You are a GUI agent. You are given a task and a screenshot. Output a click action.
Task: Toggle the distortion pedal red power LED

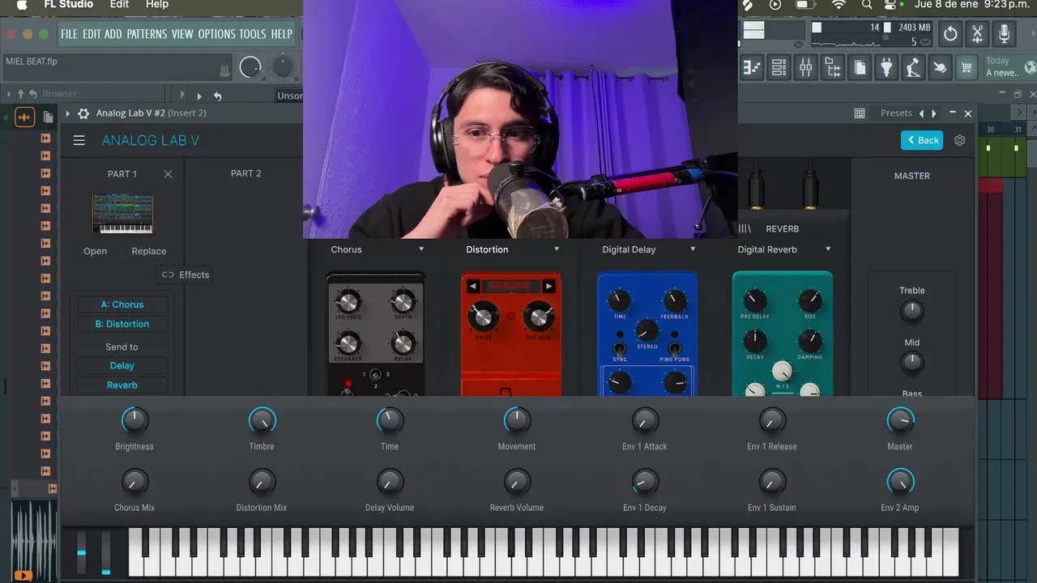tap(510, 316)
